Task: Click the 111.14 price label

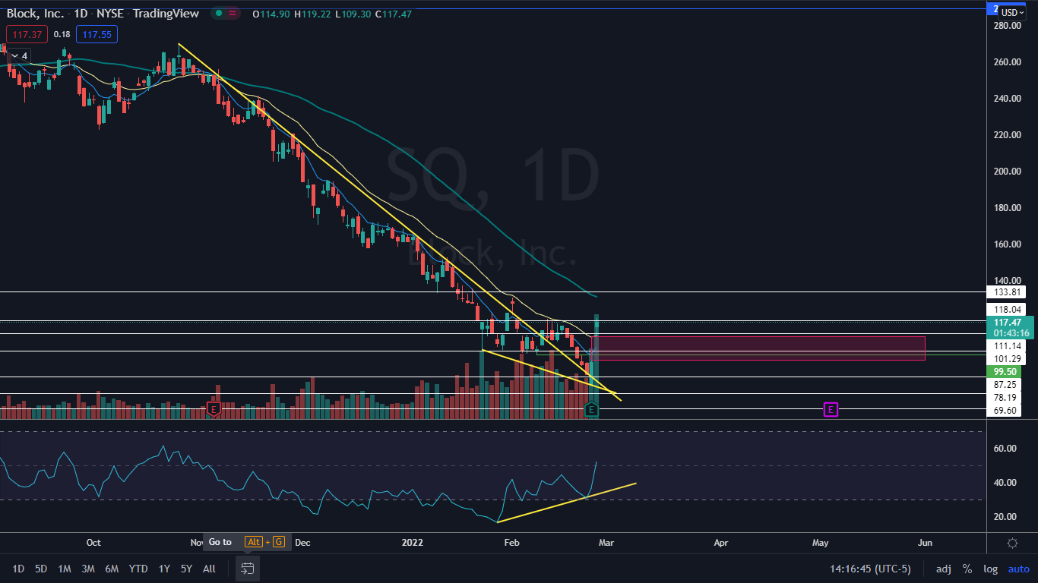Action: click(1005, 345)
